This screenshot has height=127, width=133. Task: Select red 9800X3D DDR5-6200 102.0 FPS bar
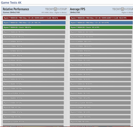(x=101, y=18)
